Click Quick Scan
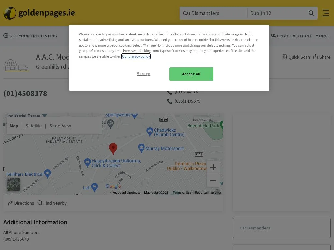 (296, 57)
